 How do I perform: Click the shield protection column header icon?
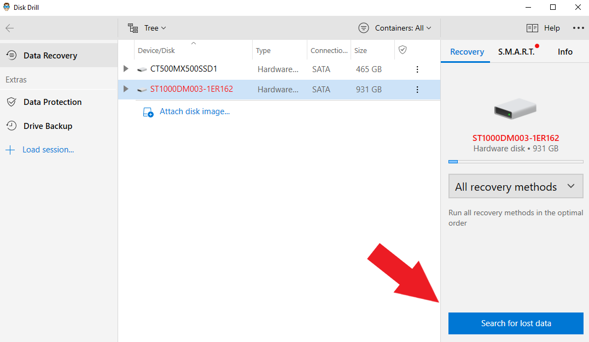403,50
